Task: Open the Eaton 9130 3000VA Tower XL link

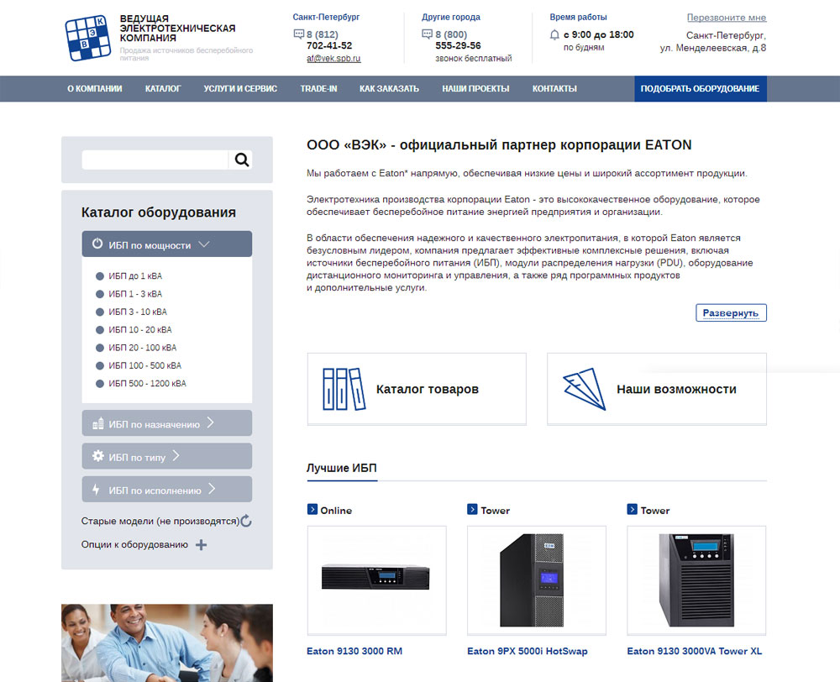Action: point(695,652)
